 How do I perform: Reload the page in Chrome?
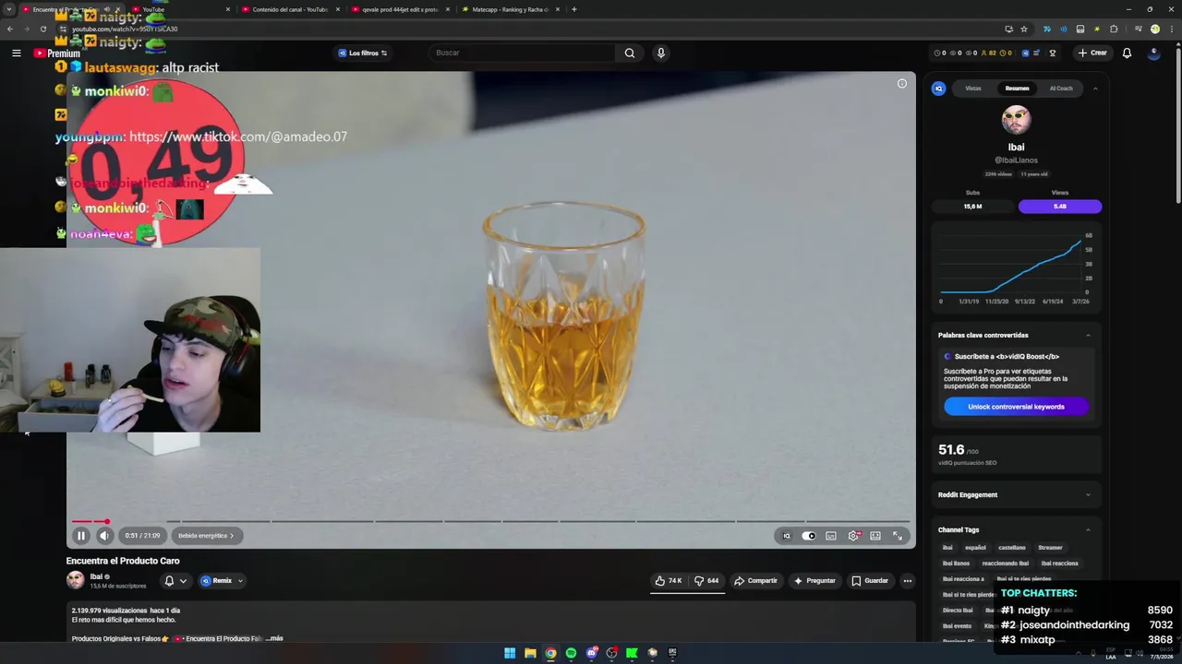pyautogui.click(x=42, y=29)
